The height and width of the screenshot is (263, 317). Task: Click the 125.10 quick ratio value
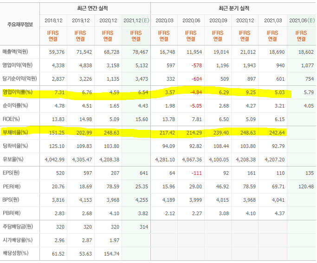coord(57,146)
